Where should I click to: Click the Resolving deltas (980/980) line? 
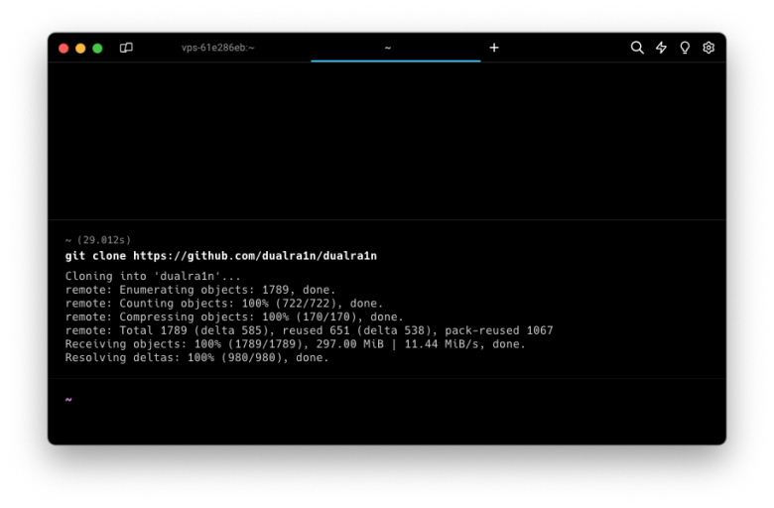[x=196, y=357]
